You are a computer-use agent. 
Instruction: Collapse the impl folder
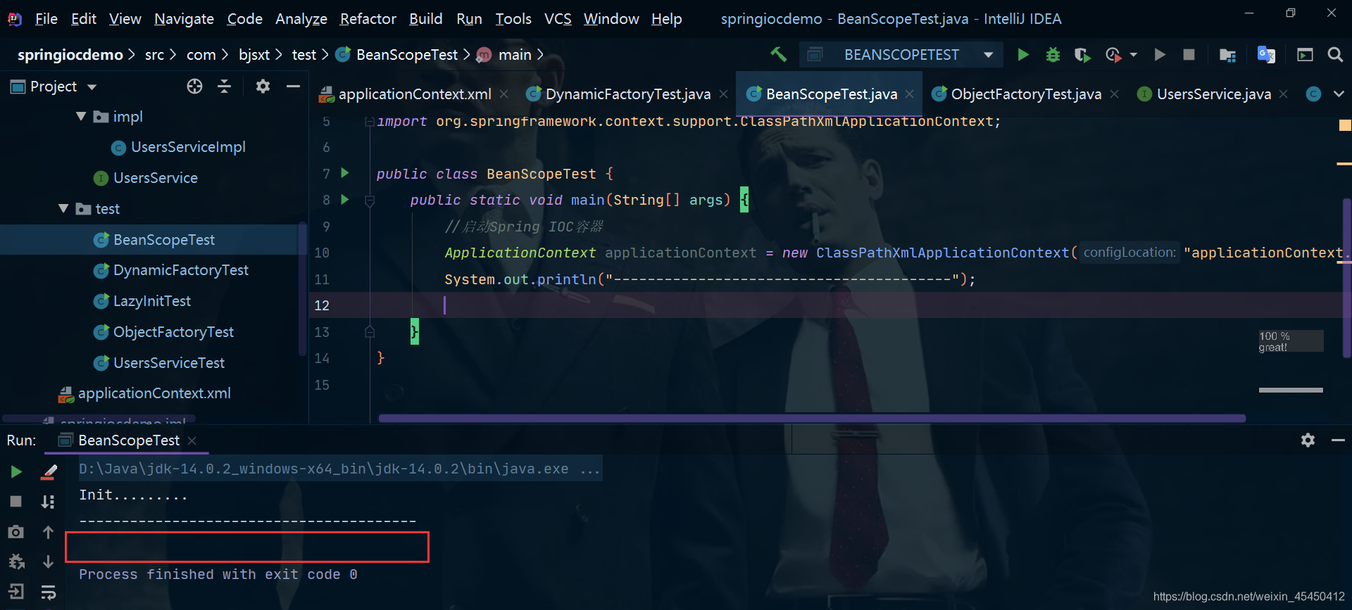point(81,116)
